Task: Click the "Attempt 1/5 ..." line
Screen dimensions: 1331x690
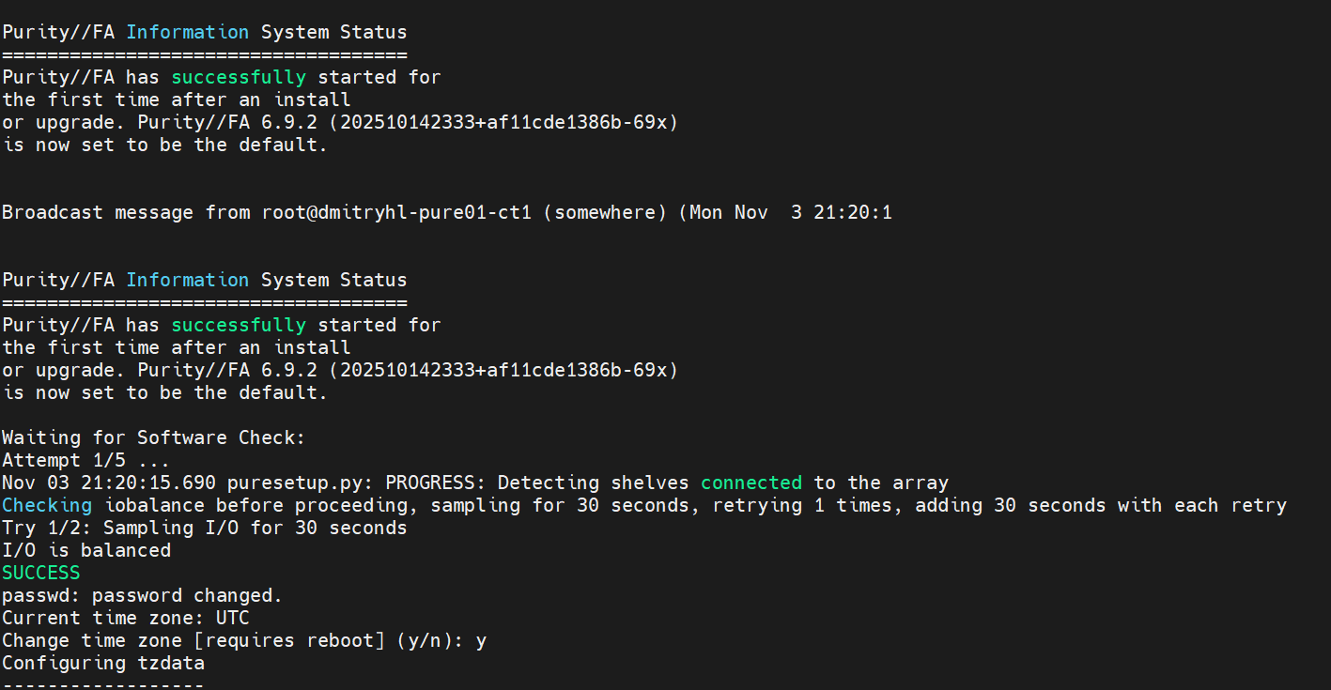Action: tap(85, 460)
